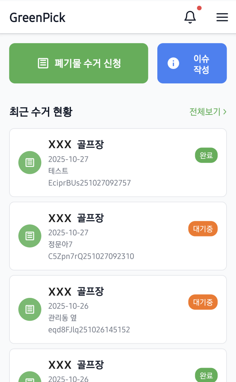Screen dimensions: 236x382
Task: Select the 최근 수거 현황 section heading
Action: 41,112
